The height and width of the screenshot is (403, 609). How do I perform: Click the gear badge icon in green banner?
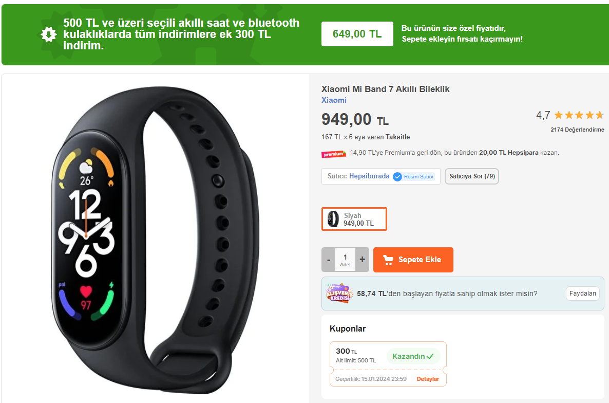[x=49, y=34]
